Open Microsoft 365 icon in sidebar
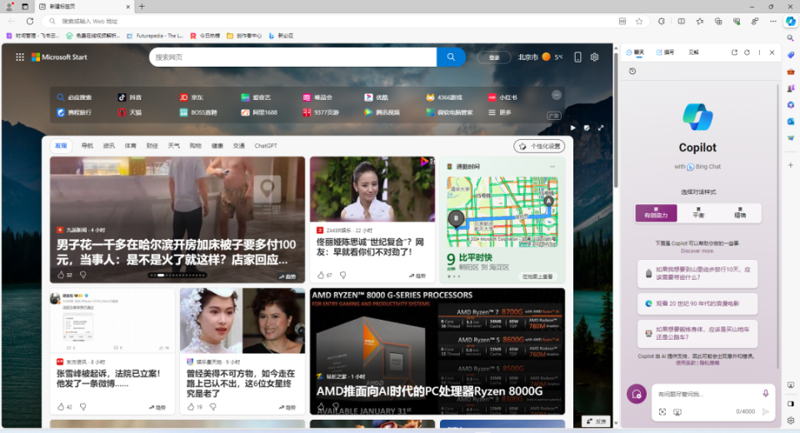800x433 pixels. [x=790, y=105]
